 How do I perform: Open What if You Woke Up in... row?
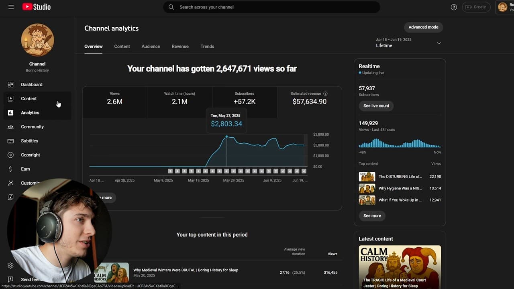click(400, 200)
